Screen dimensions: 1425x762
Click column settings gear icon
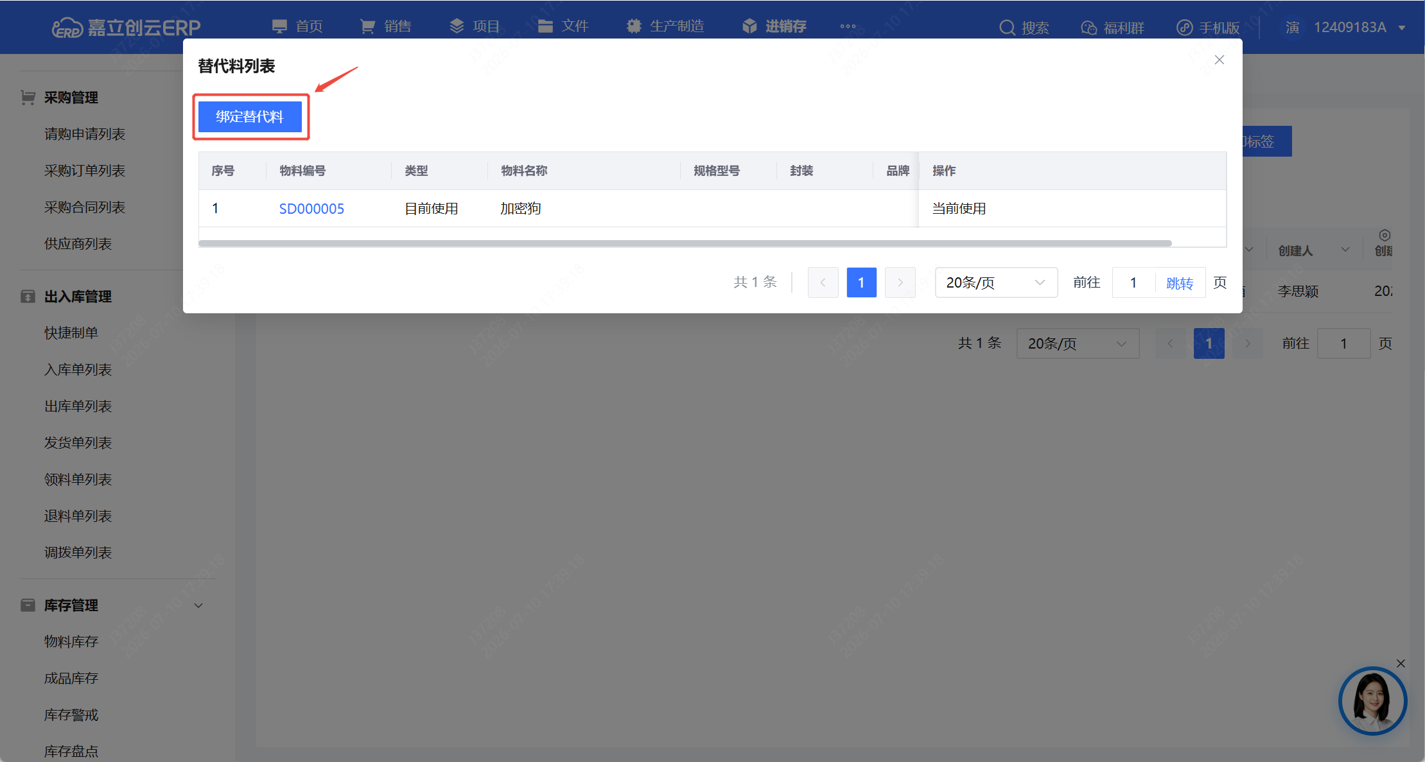click(1385, 235)
